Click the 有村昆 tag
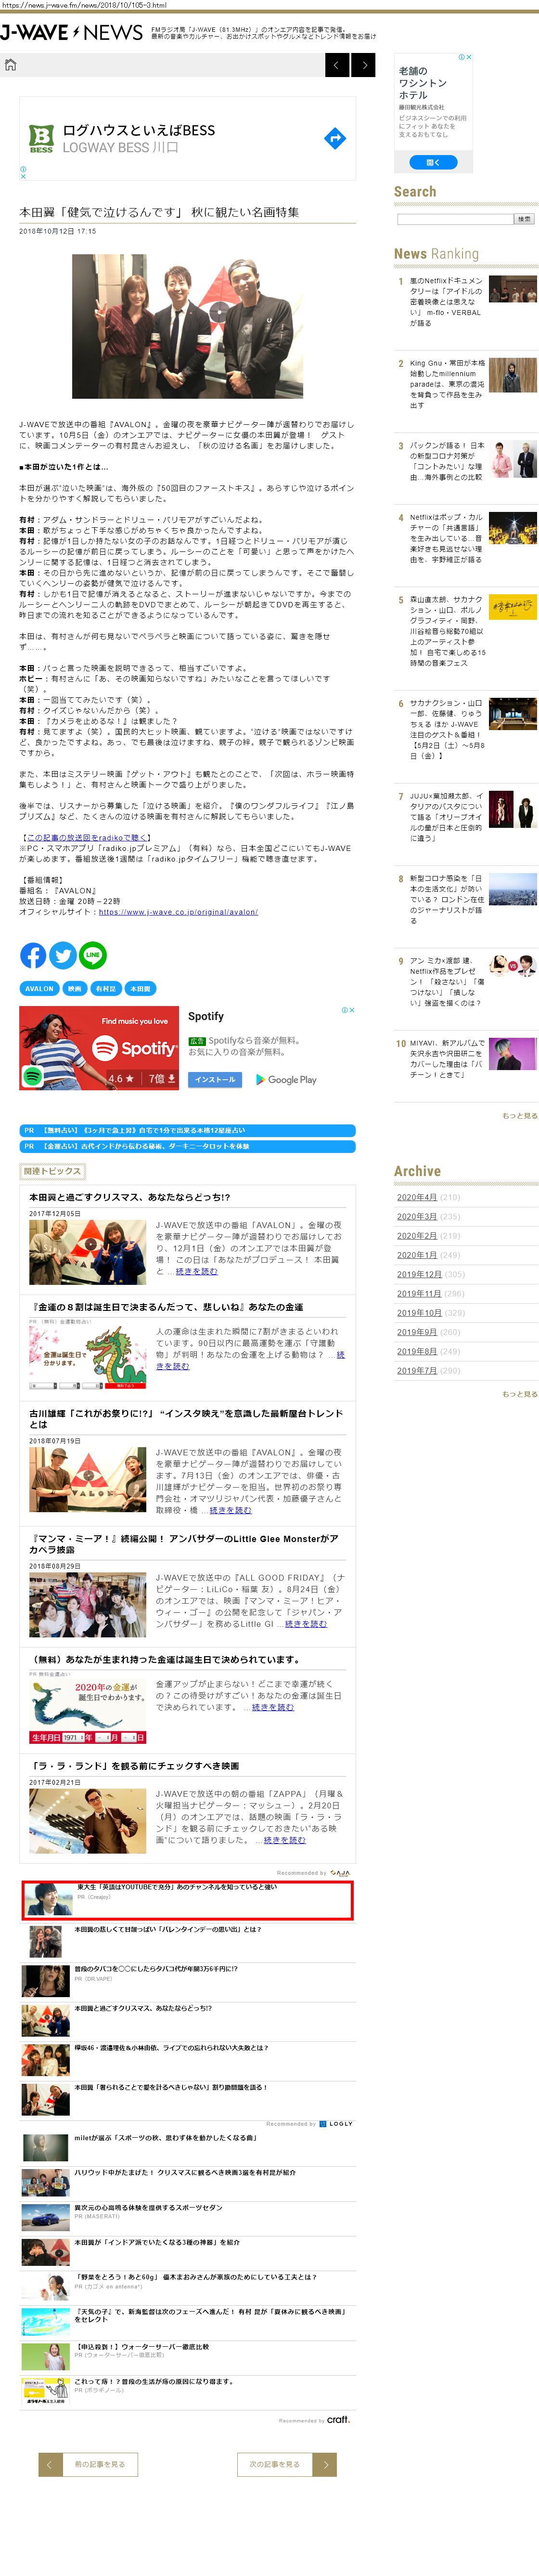 [105, 989]
